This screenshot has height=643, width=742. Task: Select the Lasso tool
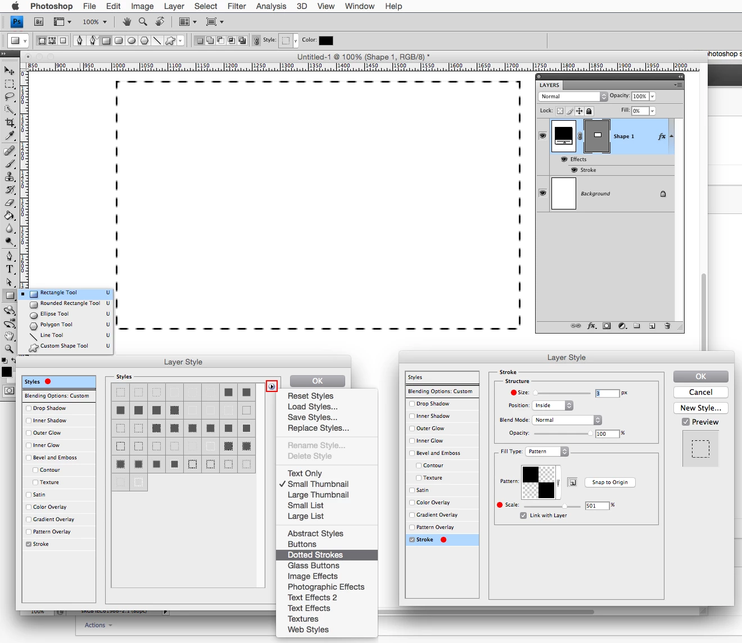pos(10,97)
